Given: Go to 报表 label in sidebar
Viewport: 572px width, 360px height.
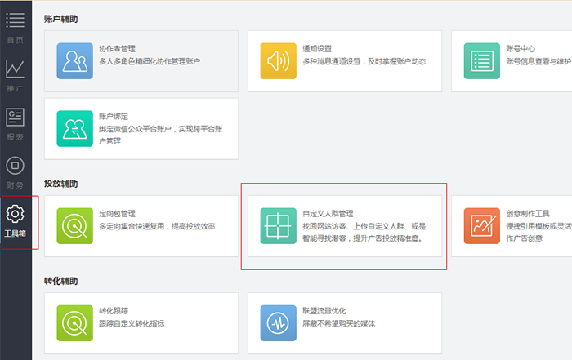Looking at the screenshot, I should pos(15,137).
